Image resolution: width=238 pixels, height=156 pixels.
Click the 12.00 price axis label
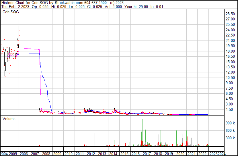click(230, 72)
